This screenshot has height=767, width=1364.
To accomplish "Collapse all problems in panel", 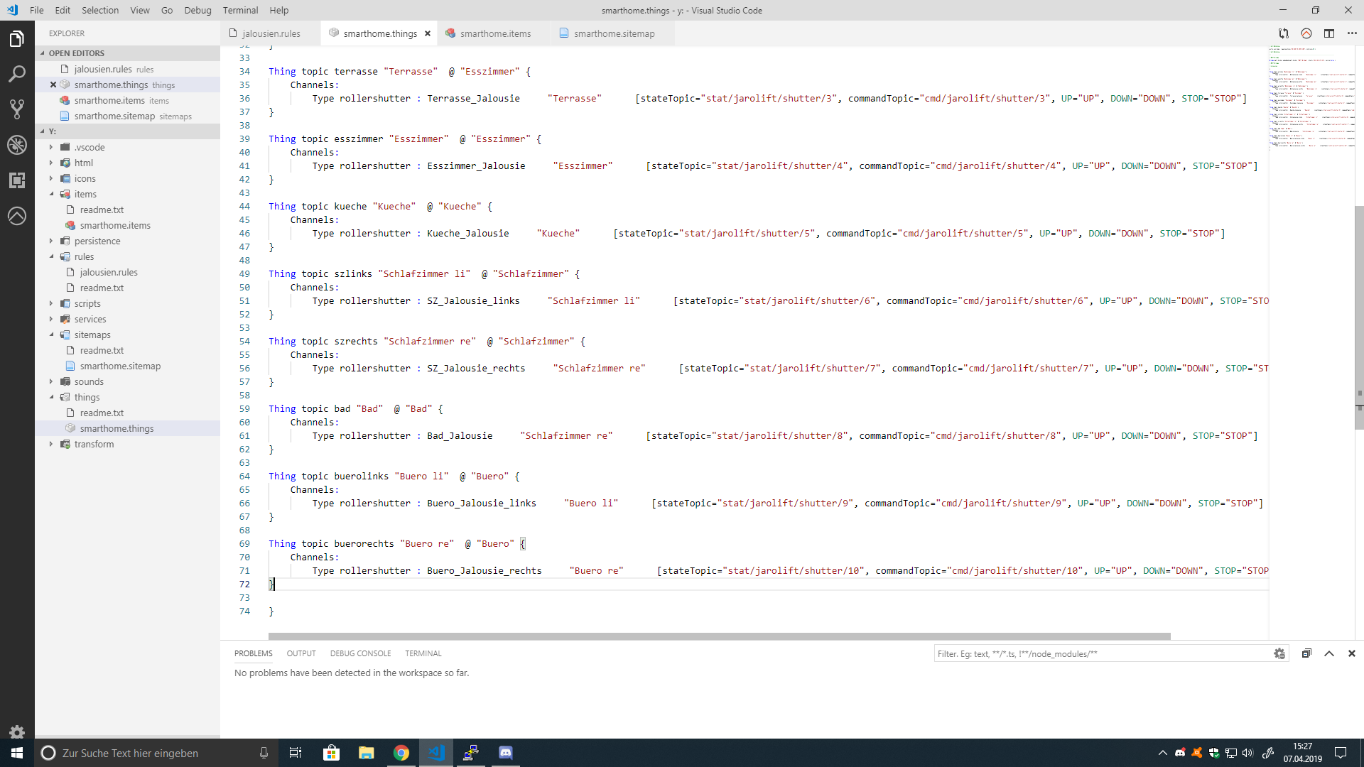I will click(x=1306, y=653).
